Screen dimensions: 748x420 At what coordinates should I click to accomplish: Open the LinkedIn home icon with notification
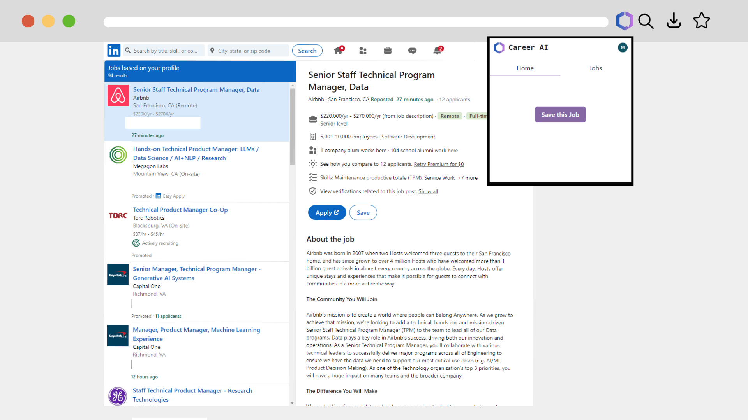coord(338,51)
